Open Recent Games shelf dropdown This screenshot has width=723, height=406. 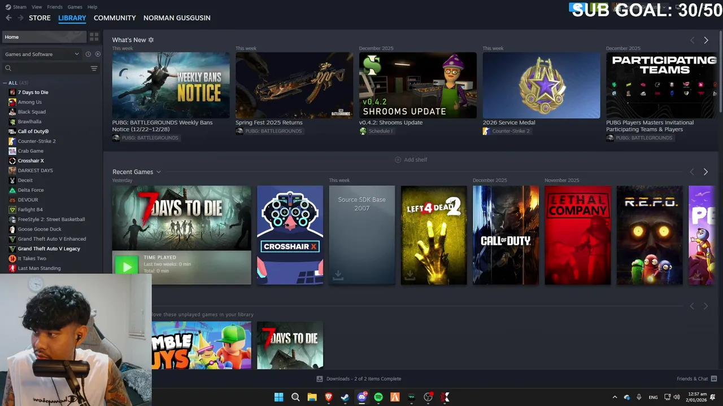coord(158,172)
